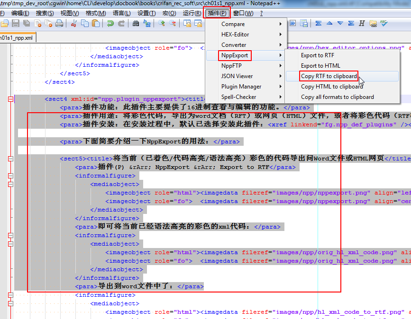Click the Redo arrow icon

point(121,23)
